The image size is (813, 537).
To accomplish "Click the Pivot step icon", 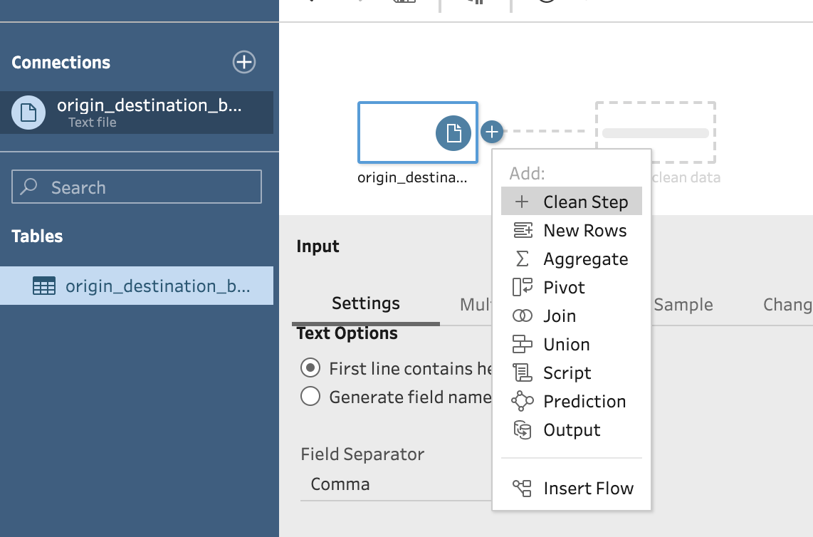I will 522,288.
